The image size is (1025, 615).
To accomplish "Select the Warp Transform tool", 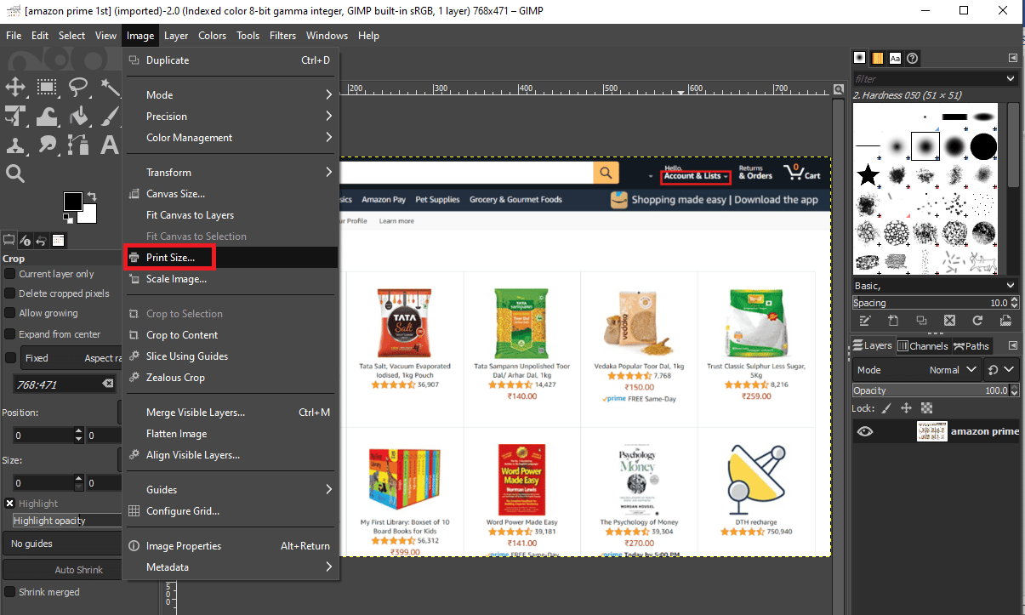I will 46,116.
